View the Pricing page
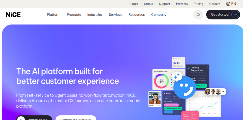 click(198, 4)
